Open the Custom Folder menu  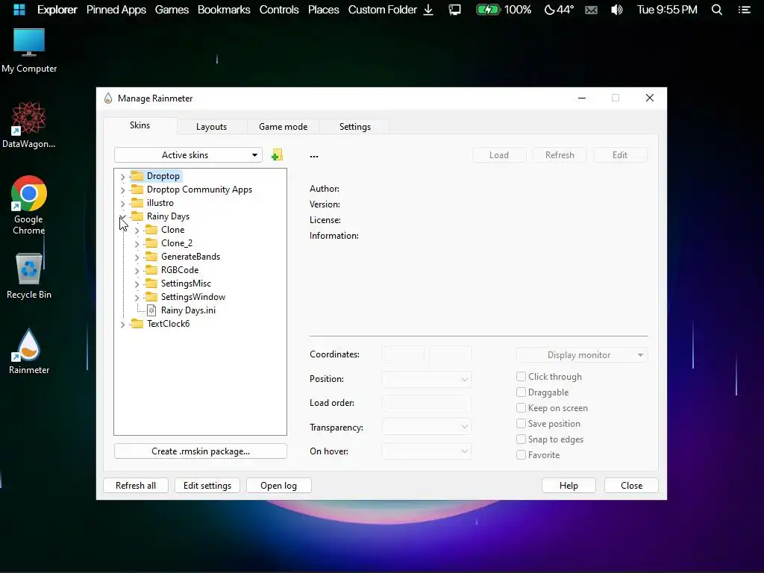pyautogui.click(x=383, y=10)
